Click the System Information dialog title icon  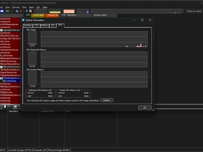[23, 20]
